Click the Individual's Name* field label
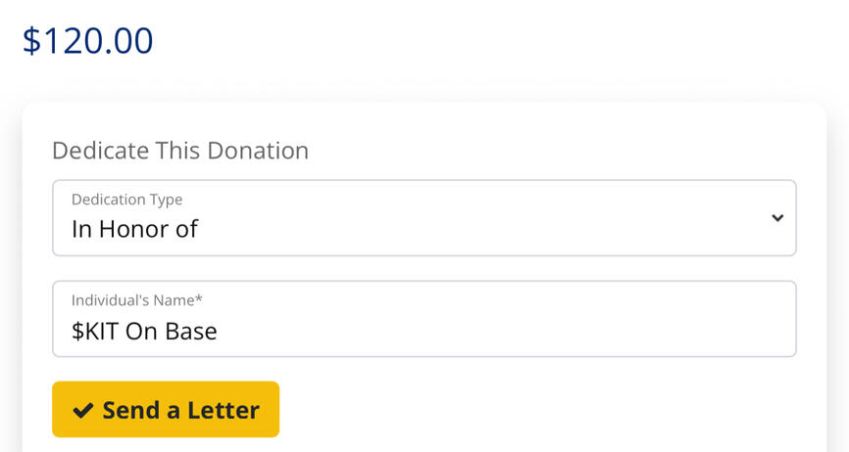Viewport: 849px width, 452px height. [x=136, y=300]
